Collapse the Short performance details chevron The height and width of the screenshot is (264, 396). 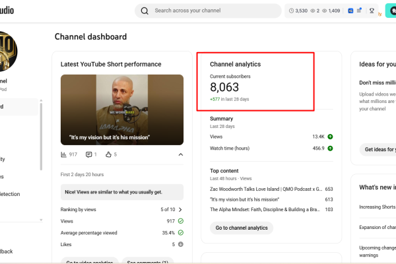click(x=181, y=154)
